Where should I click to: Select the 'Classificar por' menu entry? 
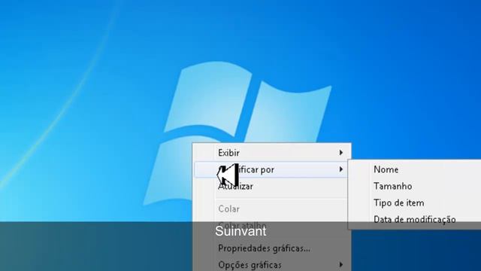point(271,169)
